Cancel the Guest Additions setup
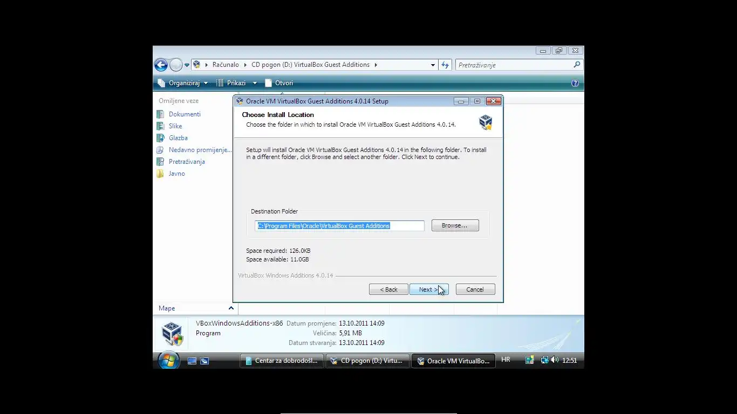The image size is (737, 414). click(475, 289)
